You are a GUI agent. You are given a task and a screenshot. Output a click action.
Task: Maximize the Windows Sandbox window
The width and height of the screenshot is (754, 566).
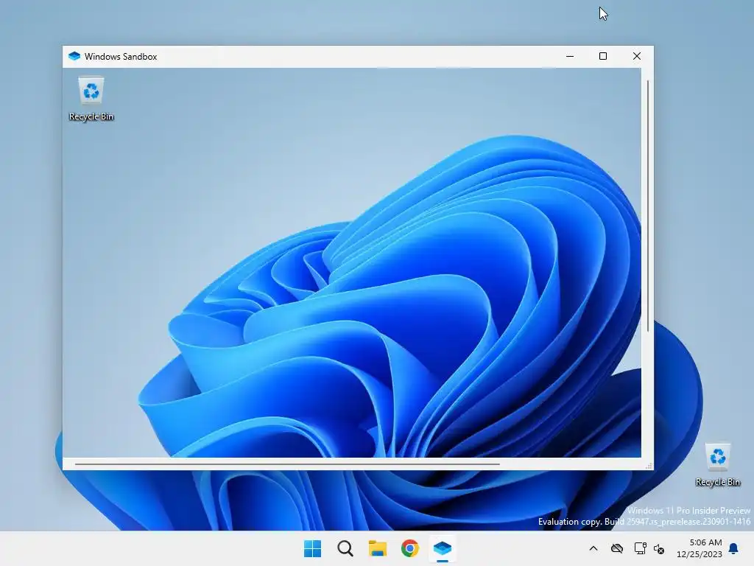603,56
